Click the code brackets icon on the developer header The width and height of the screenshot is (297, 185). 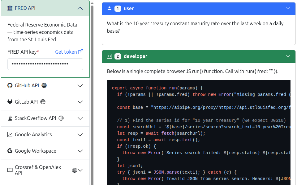(109, 56)
